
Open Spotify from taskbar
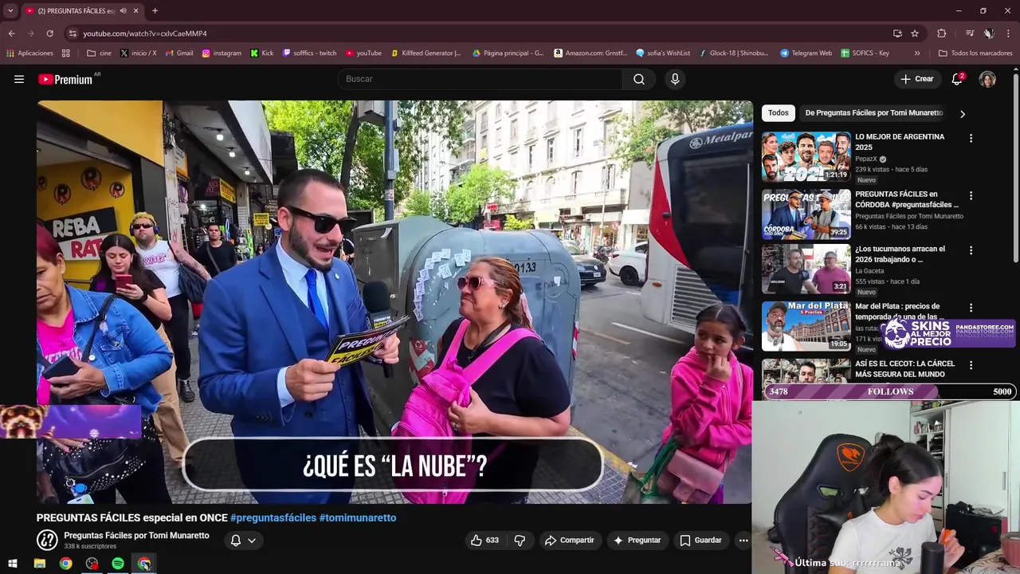pyautogui.click(x=118, y=564)
